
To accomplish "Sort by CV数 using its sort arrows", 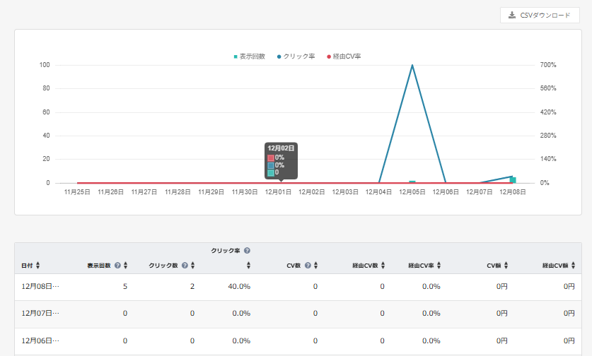I will click(x=316, y=266).
